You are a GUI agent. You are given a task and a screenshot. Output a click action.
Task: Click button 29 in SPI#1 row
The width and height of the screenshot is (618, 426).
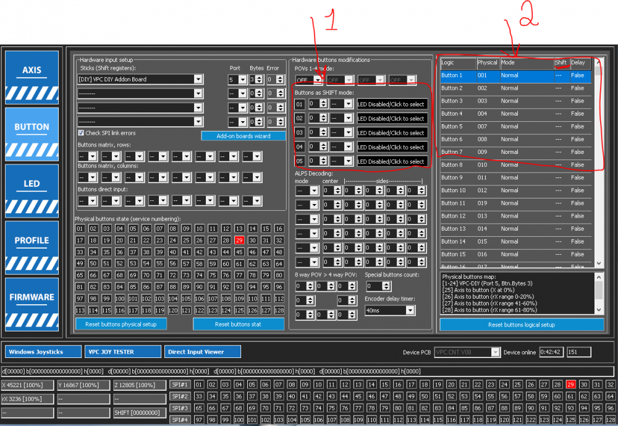pyautogui.click(x=570, y=385)
